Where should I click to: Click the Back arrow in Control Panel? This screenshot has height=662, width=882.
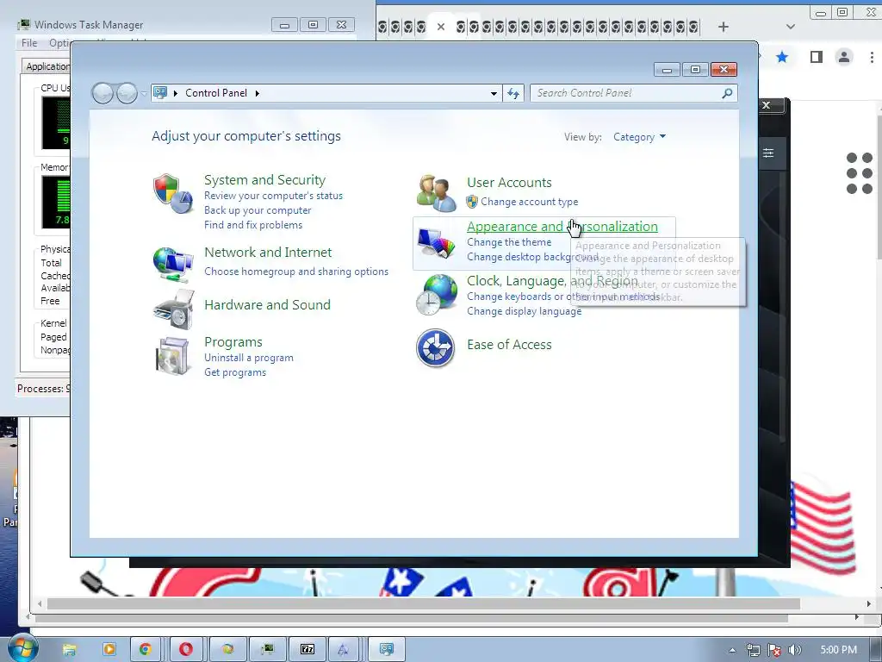(102, 93)
